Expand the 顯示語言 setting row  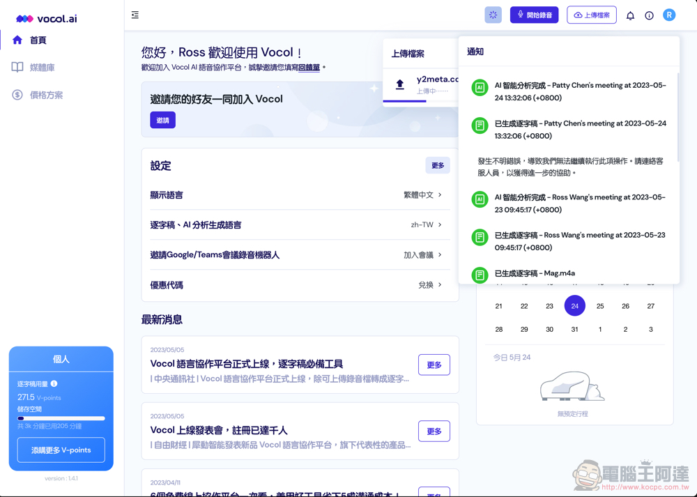pyautogui.click(x=296, y=195)
